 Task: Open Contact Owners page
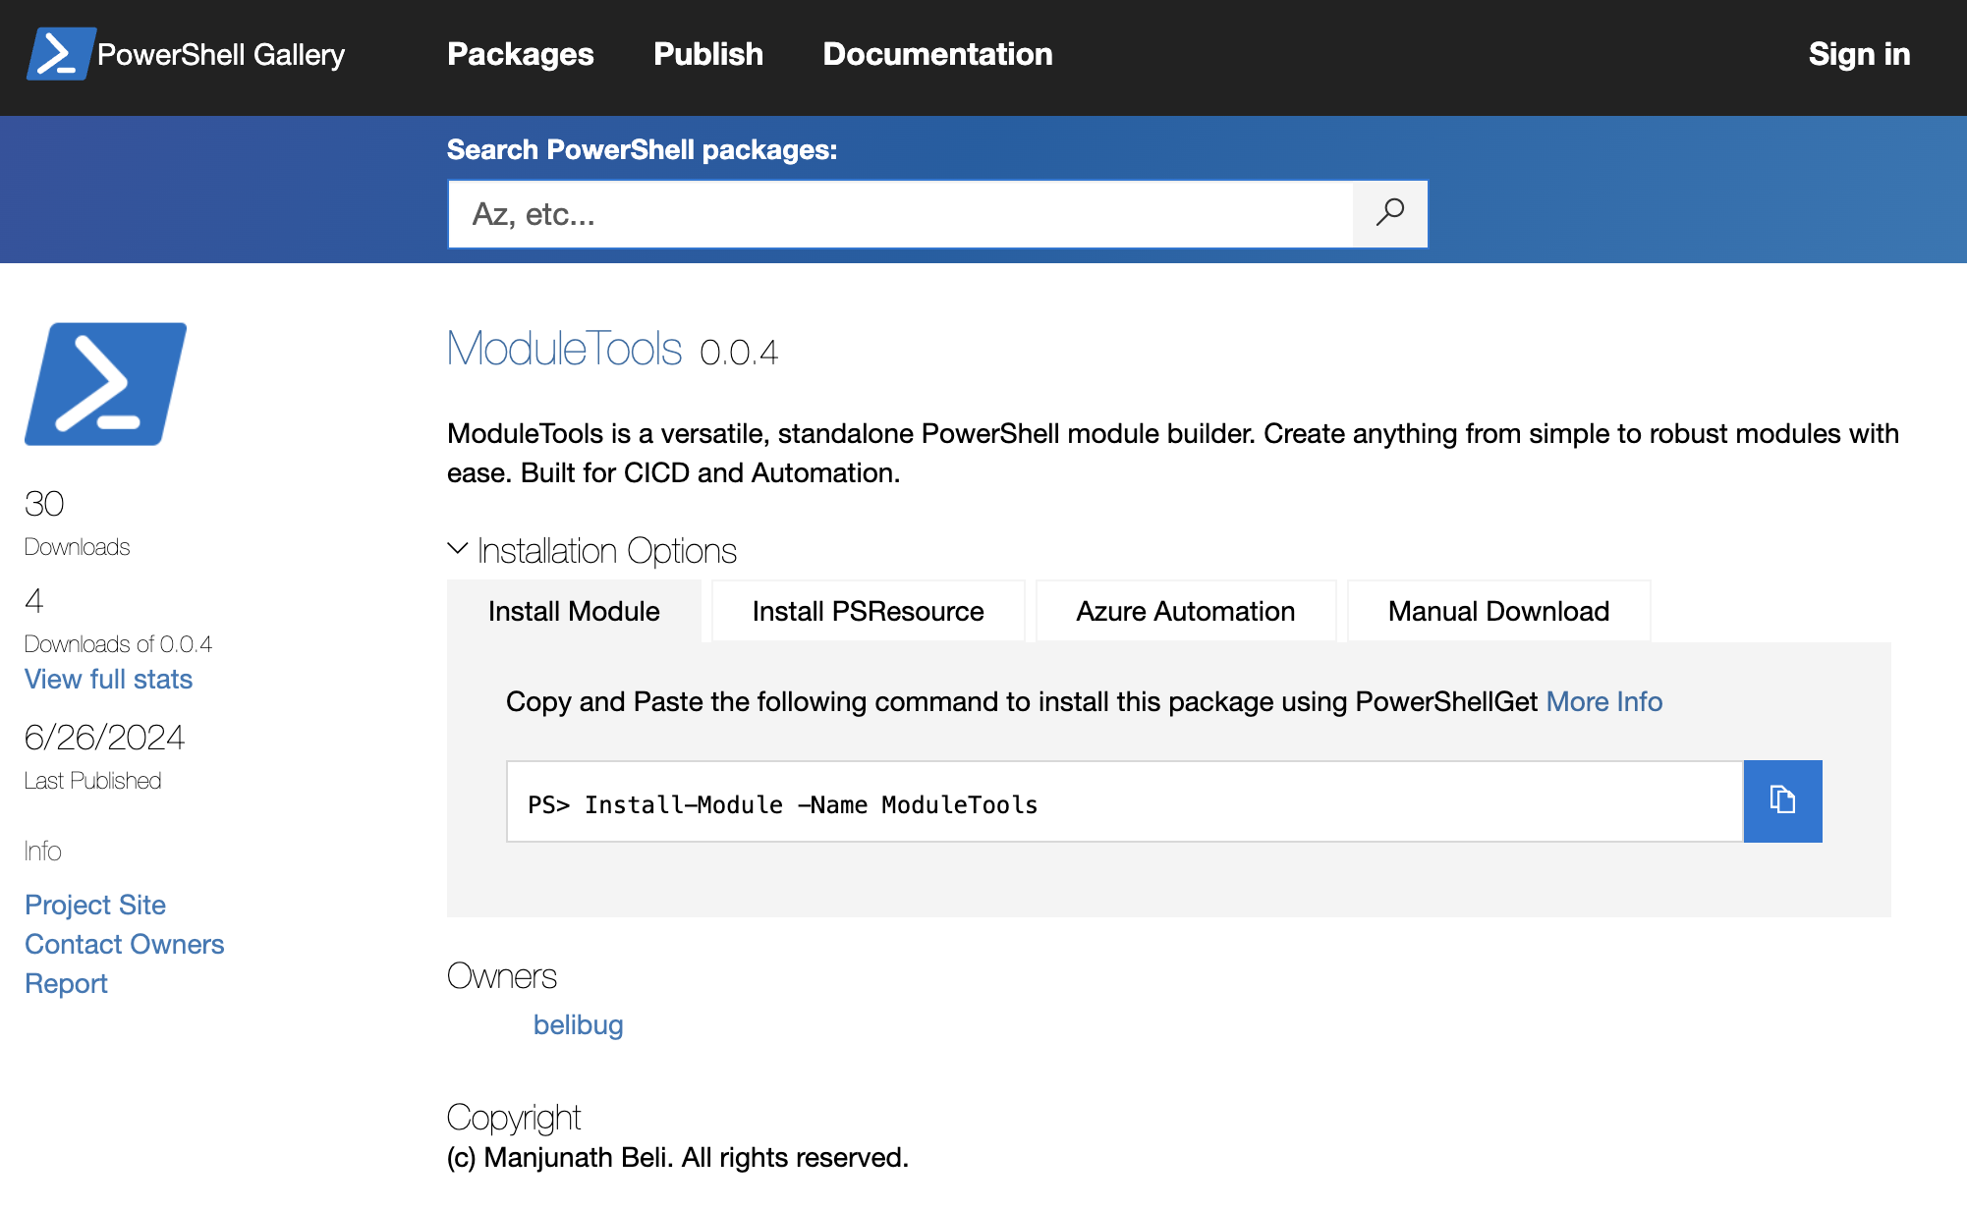click(x=124, y=943)
